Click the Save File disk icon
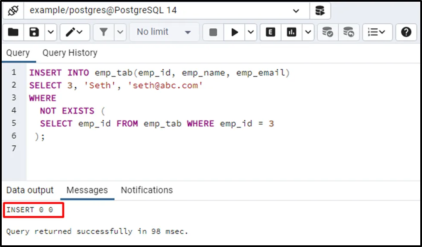422x247 pixels. tap(34, 32)
